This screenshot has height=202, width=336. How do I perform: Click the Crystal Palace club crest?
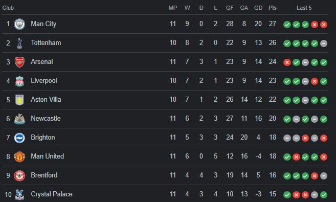(19, 194)
